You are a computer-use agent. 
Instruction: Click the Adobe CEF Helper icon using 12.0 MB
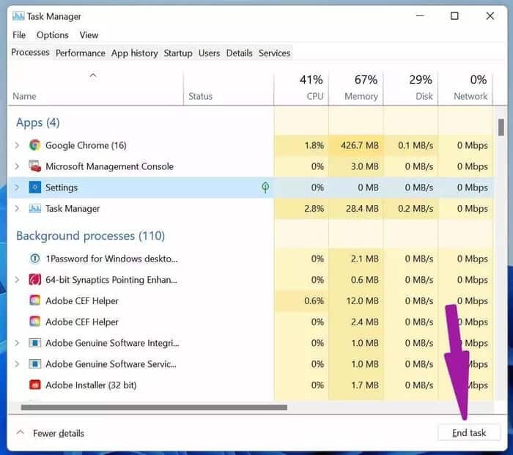[x=34, y=300]
